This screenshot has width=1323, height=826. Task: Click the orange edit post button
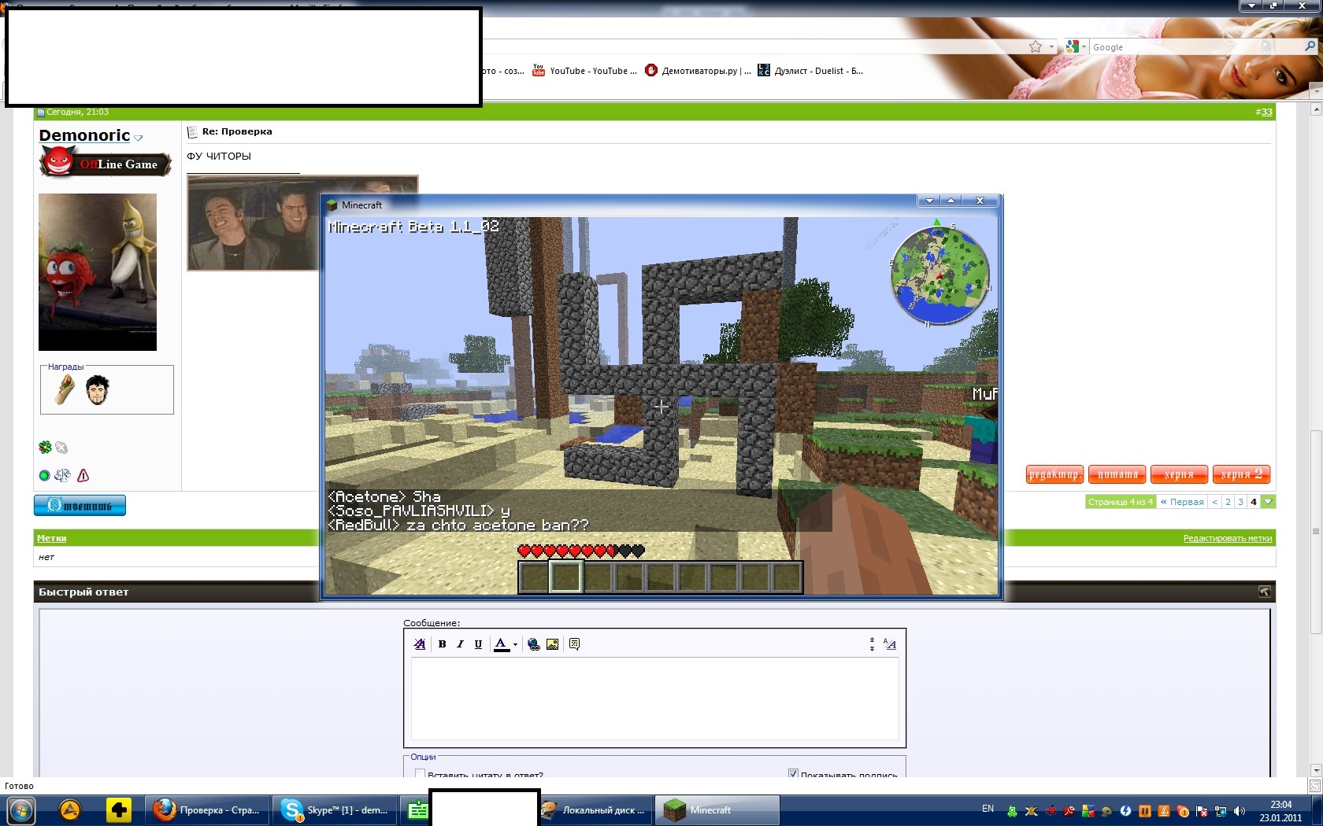point(1054,474)
